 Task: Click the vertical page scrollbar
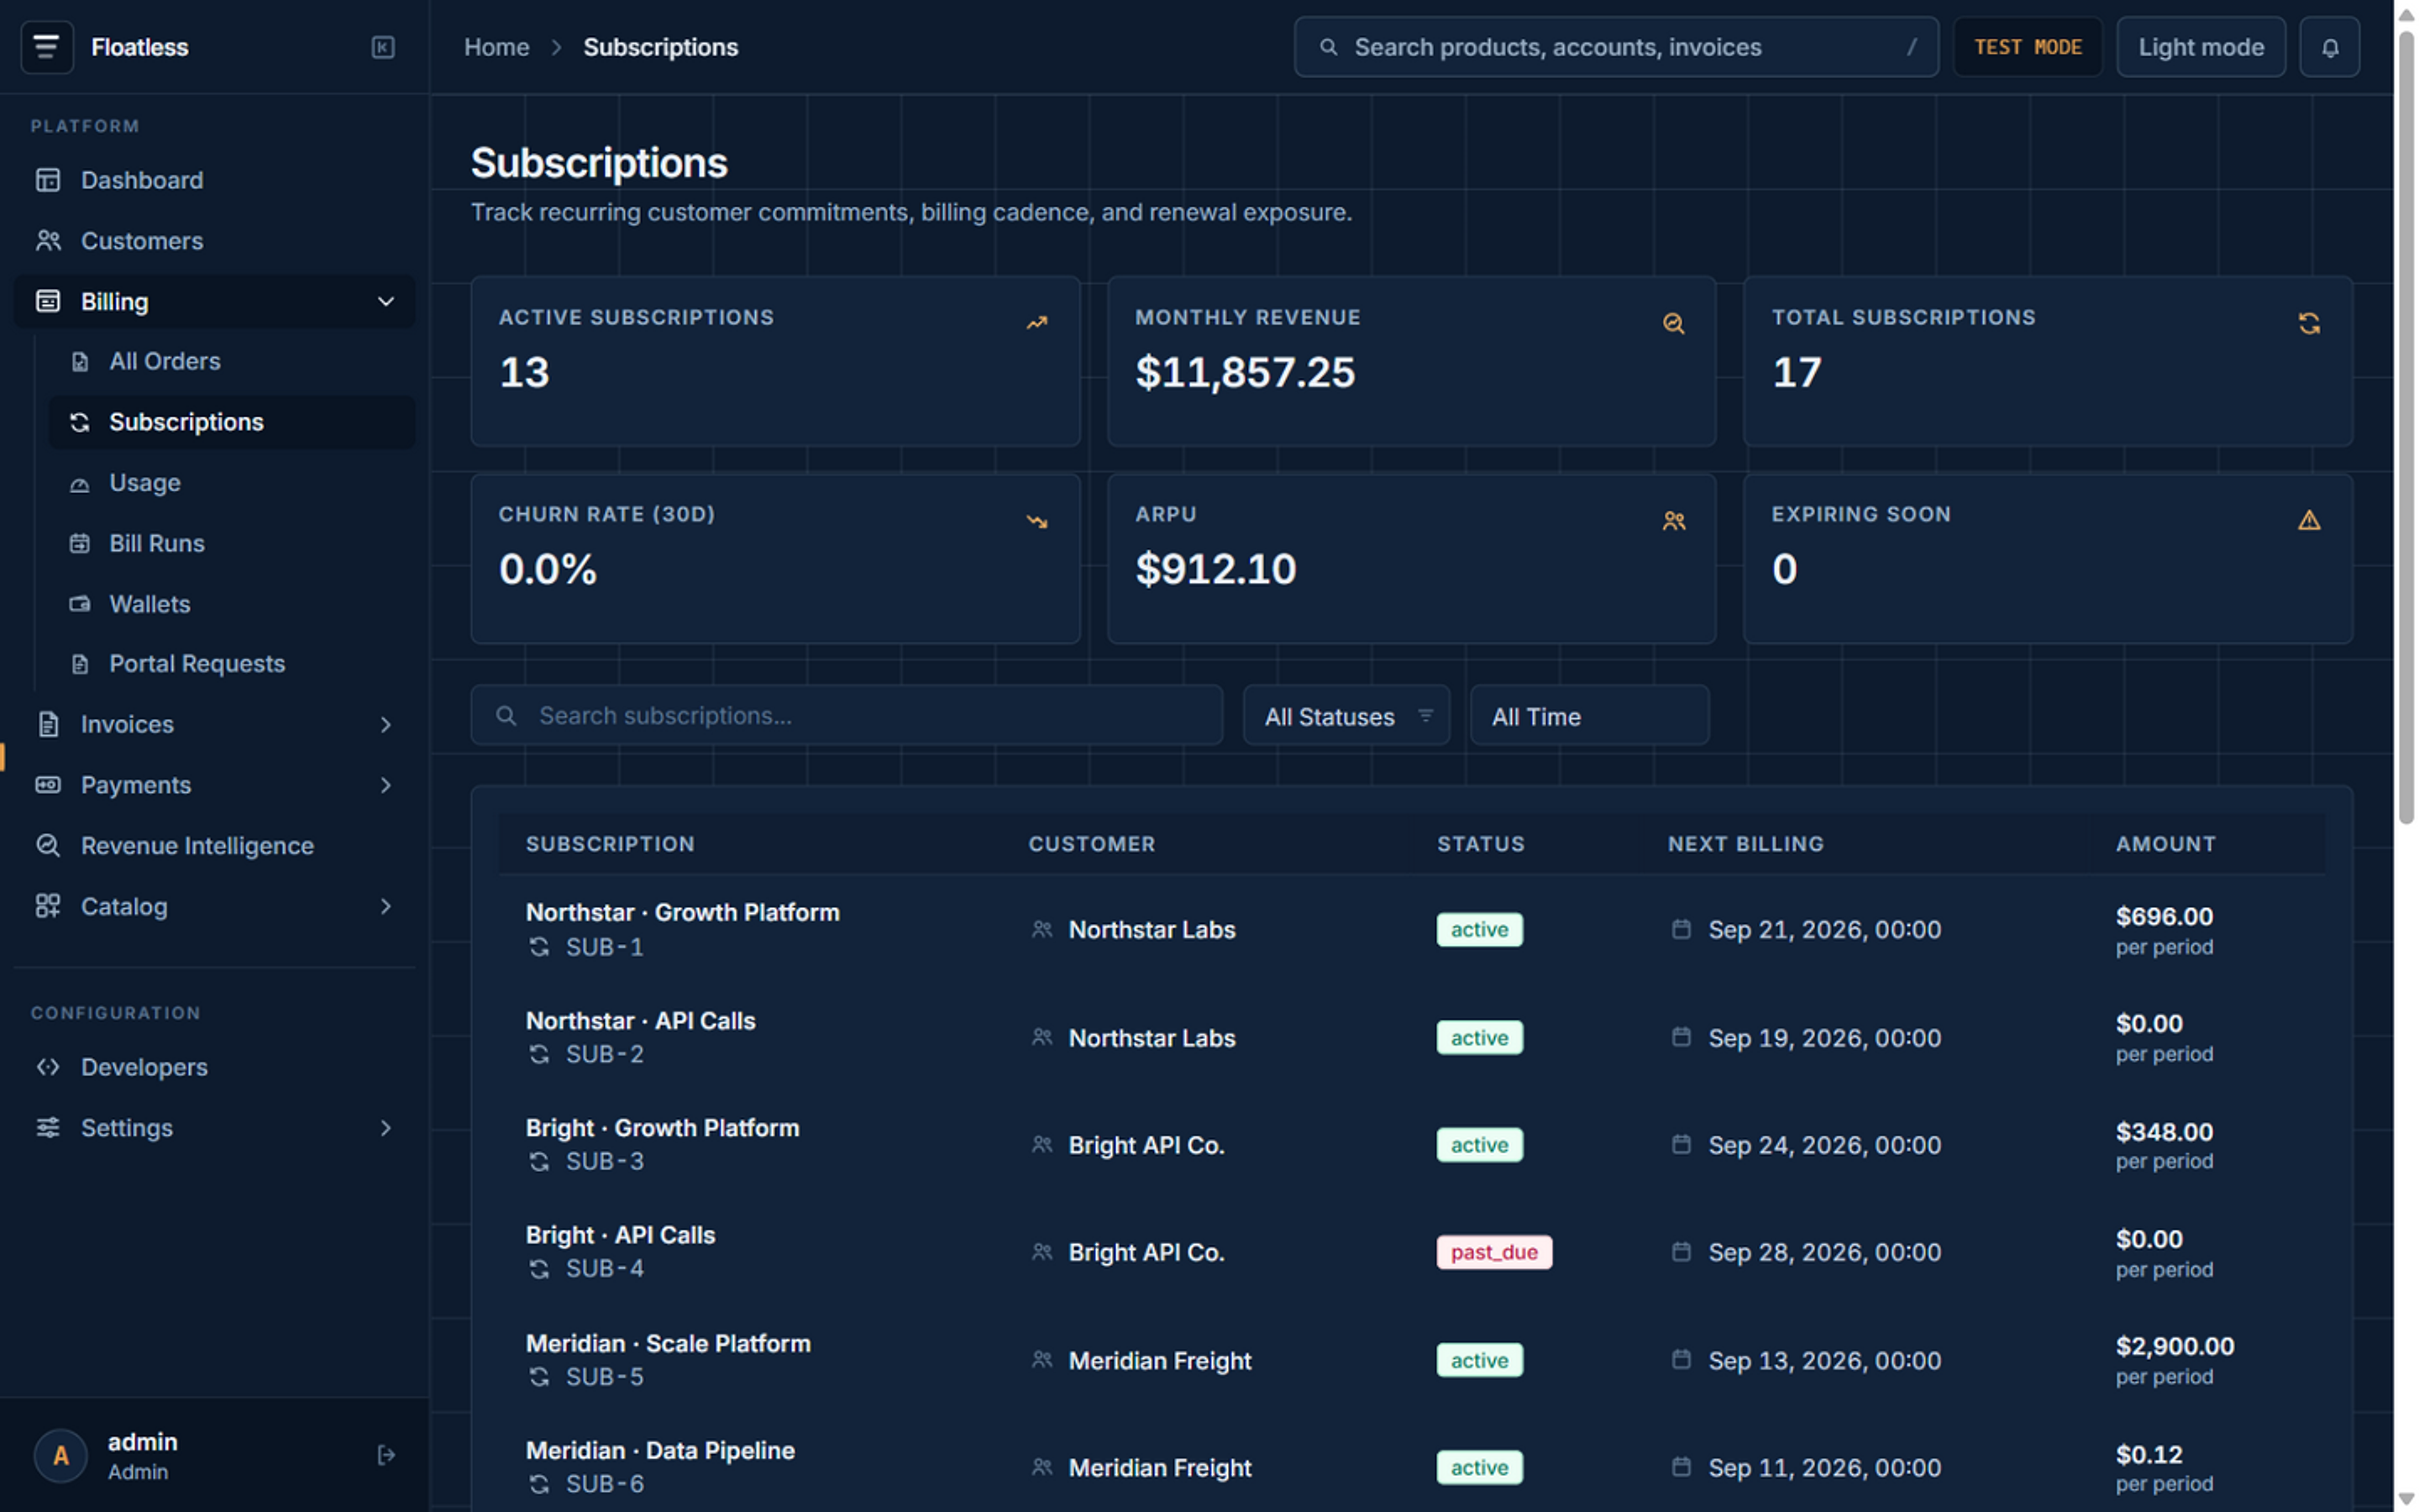(x=2406, y=428)
